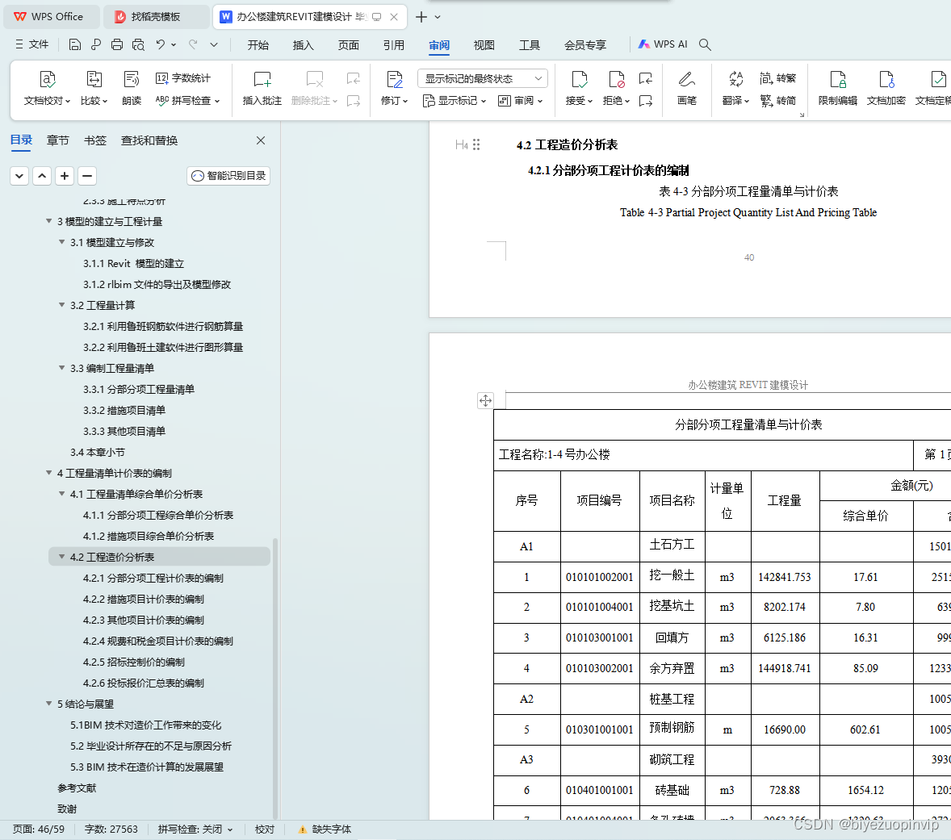Collapse the 4.1 工程量清单综合单价分析表 node
The height and width of the screenshot is (840, 951).
[62, 494]
